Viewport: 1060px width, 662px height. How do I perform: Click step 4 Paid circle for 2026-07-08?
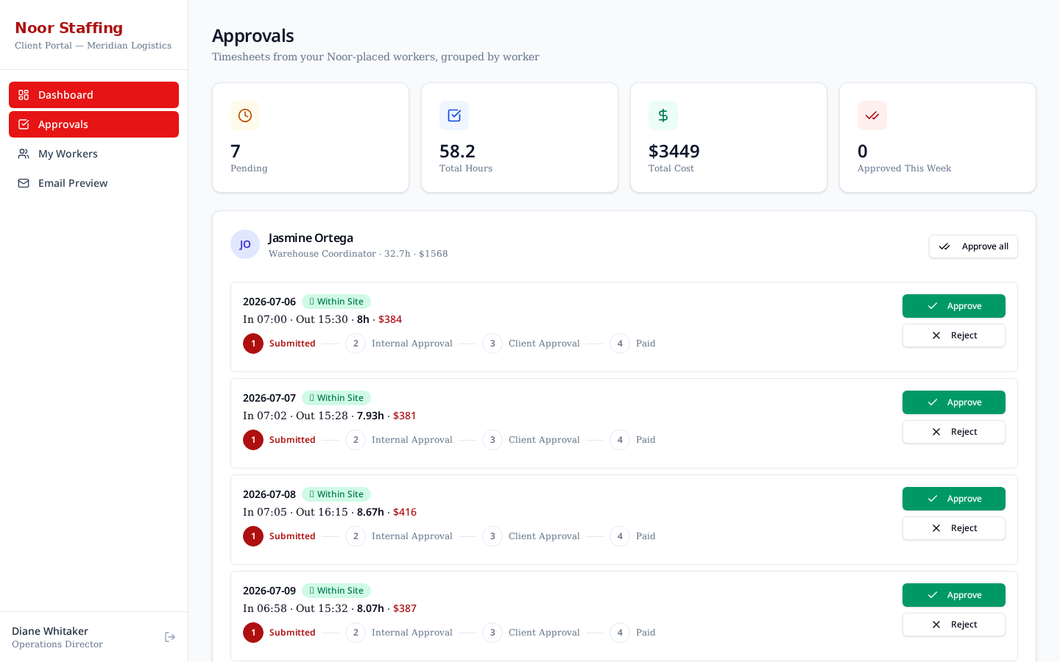(620, 536)
